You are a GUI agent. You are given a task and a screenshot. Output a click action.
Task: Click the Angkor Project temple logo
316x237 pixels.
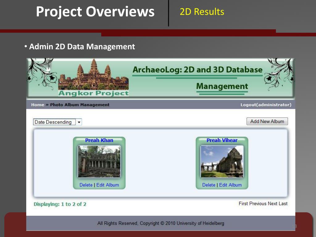[93, 77]
